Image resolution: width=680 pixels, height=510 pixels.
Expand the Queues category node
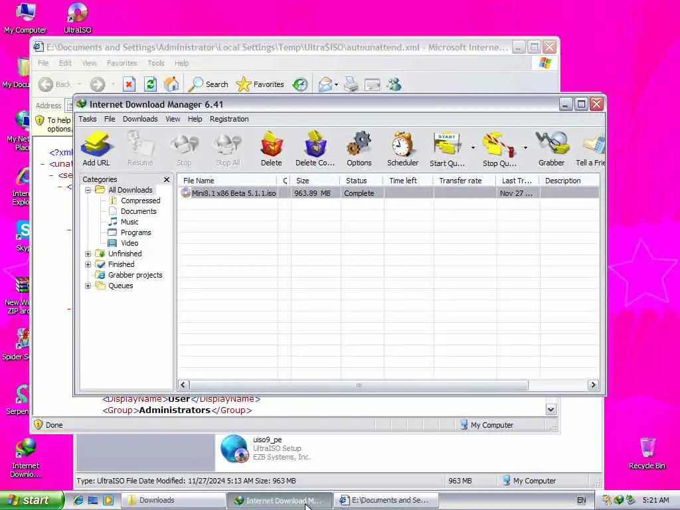point(88,286)
